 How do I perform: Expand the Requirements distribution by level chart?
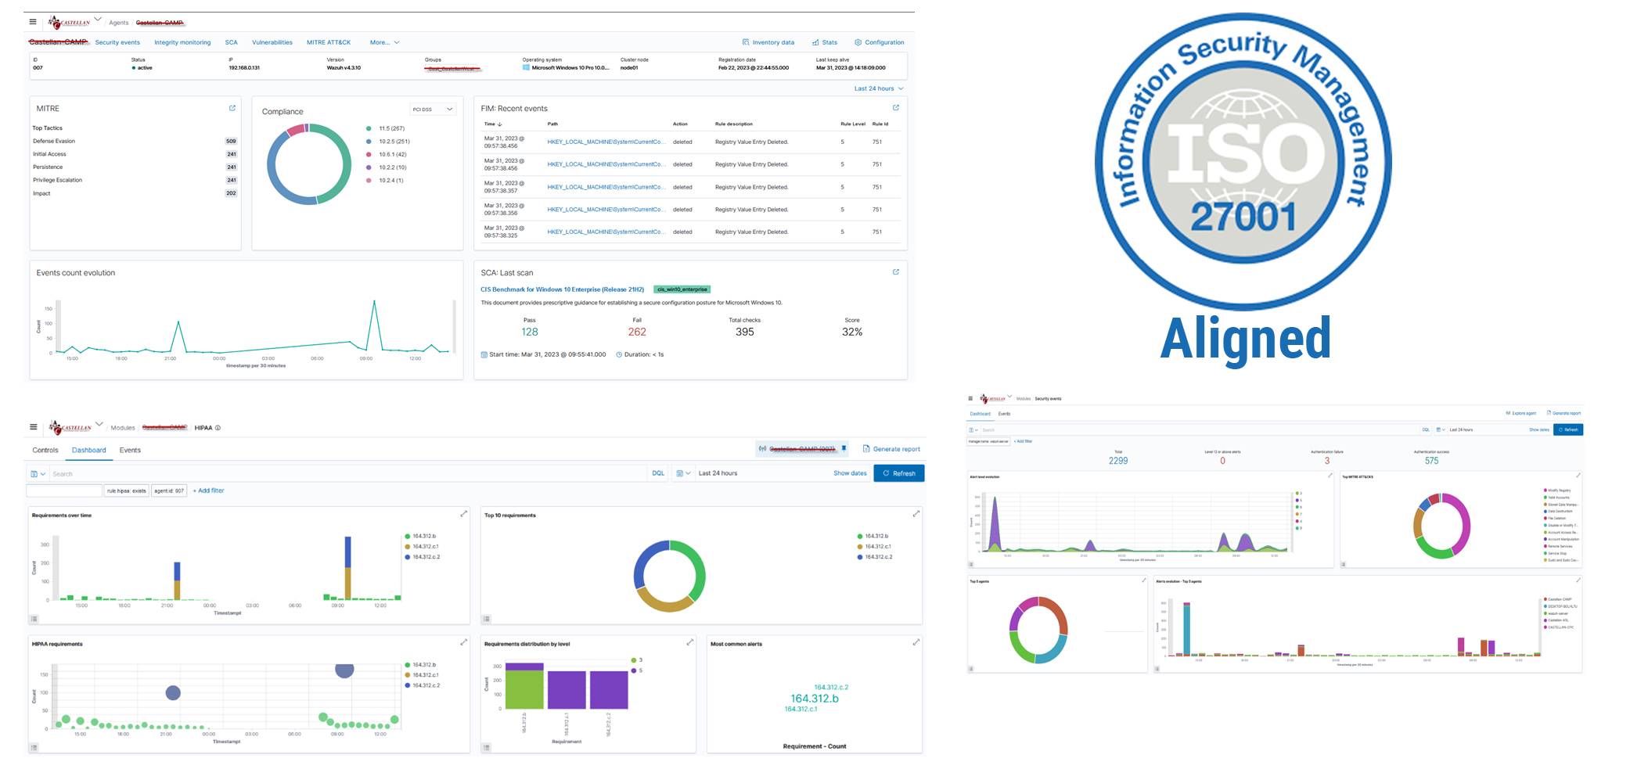click(x=689, y=642)
